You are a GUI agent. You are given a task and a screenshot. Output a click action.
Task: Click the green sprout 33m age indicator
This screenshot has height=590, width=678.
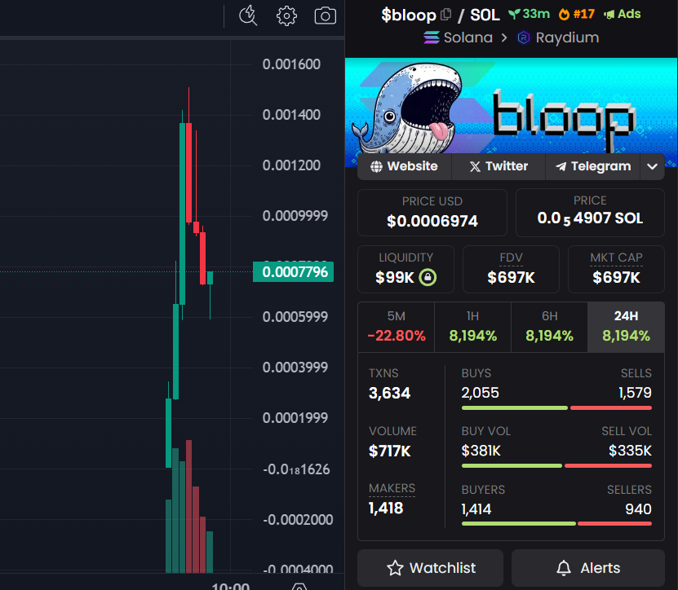529,14
